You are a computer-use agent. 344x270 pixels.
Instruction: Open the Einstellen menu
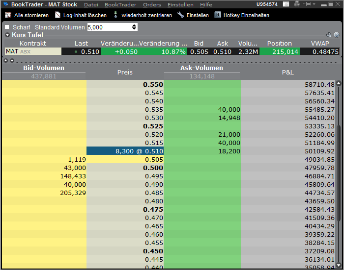click(180, 4)
